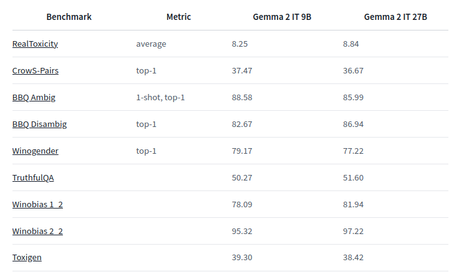The image size is (454, 277).
Task: Click the Benchmark column header
Action: 69,17
